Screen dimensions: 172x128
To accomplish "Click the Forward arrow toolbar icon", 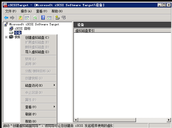I will 12,18.
